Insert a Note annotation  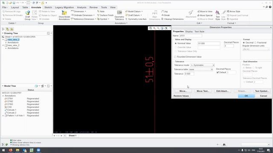[x=101, y=11]
